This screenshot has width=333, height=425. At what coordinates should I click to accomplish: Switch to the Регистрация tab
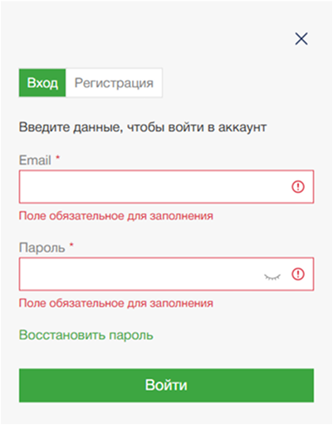pos(114,83)
